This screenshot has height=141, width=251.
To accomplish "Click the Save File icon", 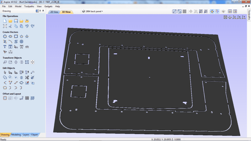I will pyautogui.click(x=16, y=21).
